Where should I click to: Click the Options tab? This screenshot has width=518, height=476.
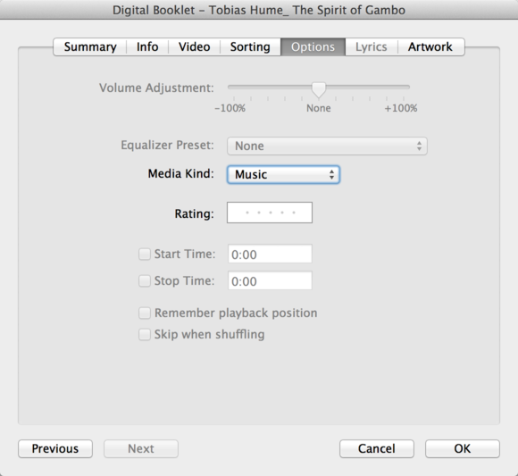coord(313,47)
